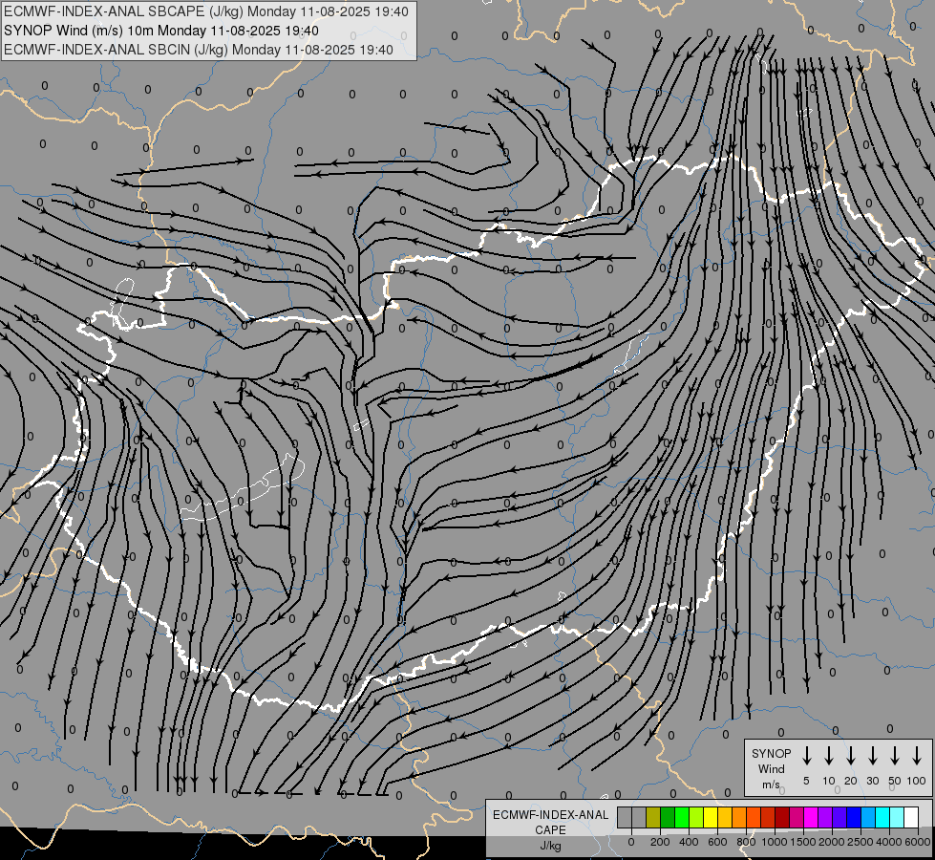Click the 6000 value on CAPE scale
Viewport: 935px width, 860px height.
tap(918, 842)
